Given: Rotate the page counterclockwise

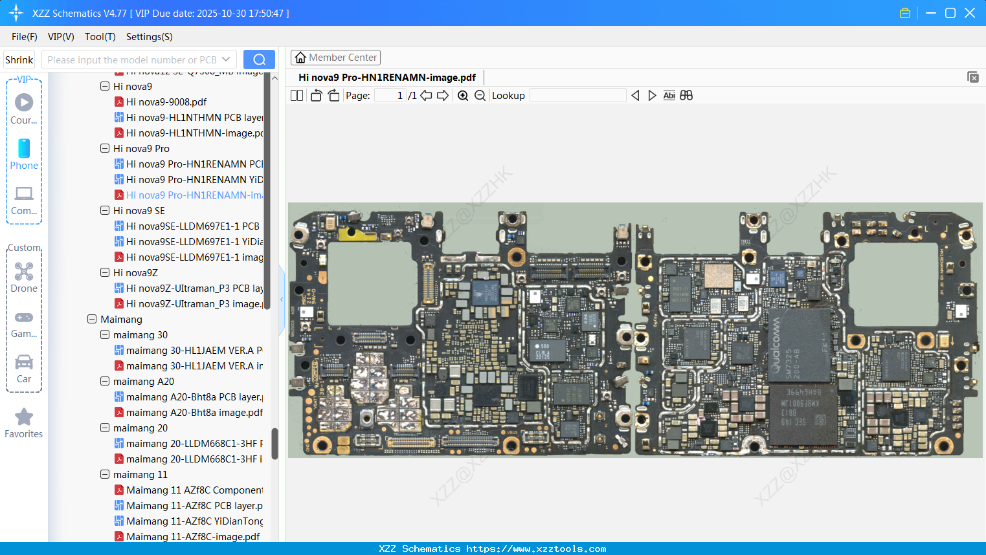Looking at the screenshot, I should pyautogui.click(x=316, y=95).
